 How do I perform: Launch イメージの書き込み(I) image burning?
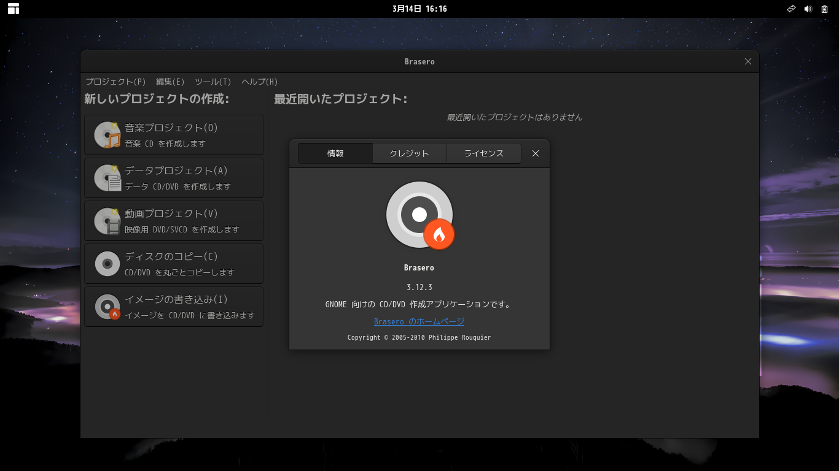coord(174,307)
